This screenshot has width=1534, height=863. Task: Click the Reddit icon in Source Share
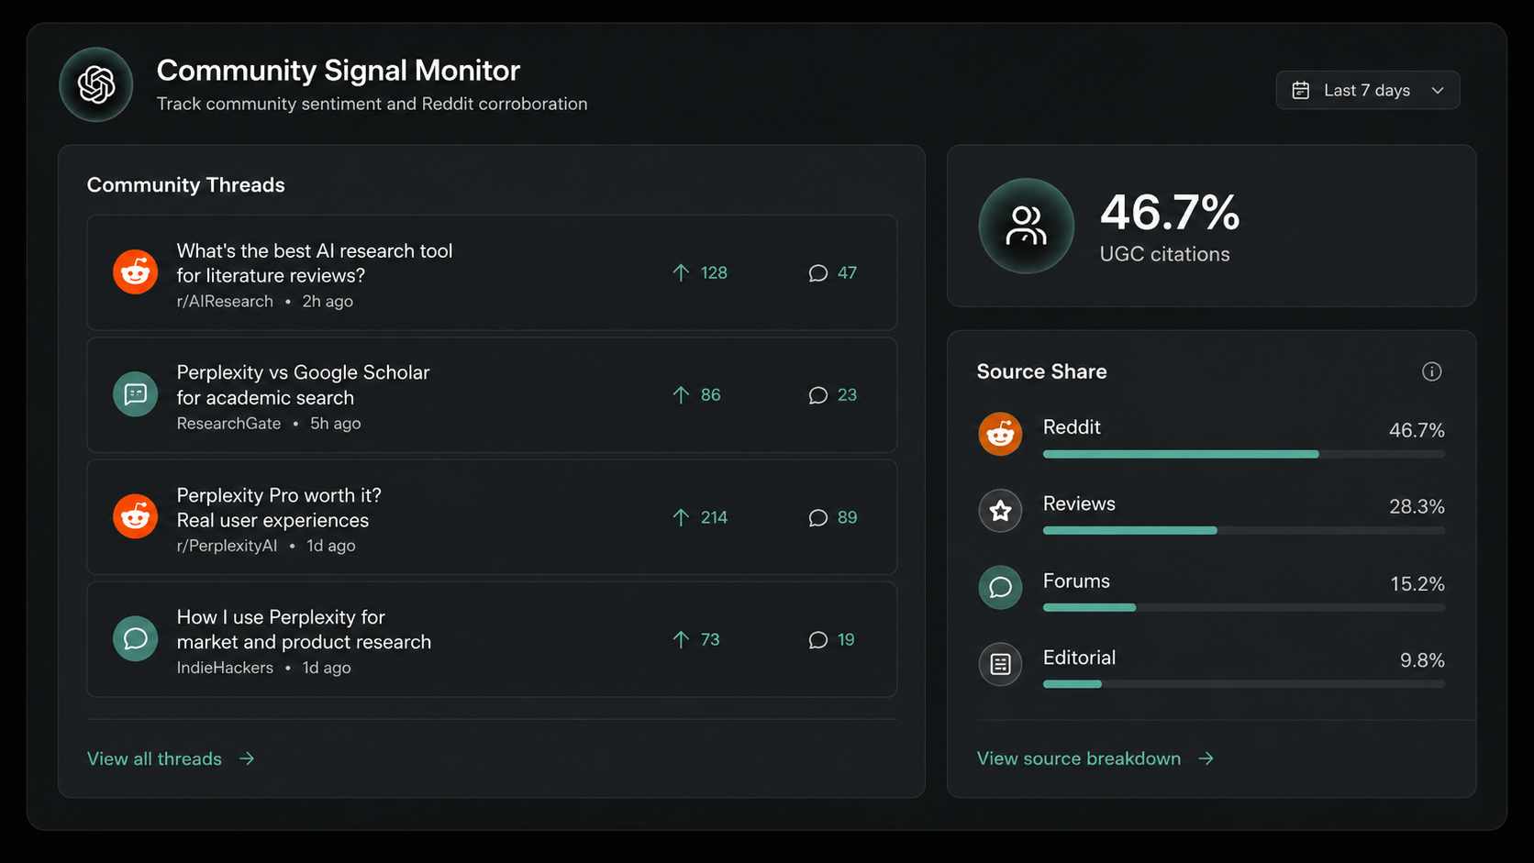click(x=1000, y=434)
